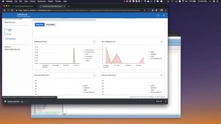Open the Window menu
The width and height of the screenshot is (221, 124).
(58, 1)
